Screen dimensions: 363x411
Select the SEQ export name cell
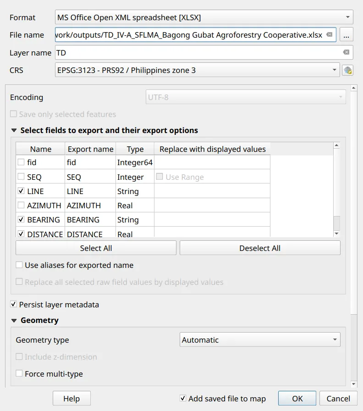90,177
